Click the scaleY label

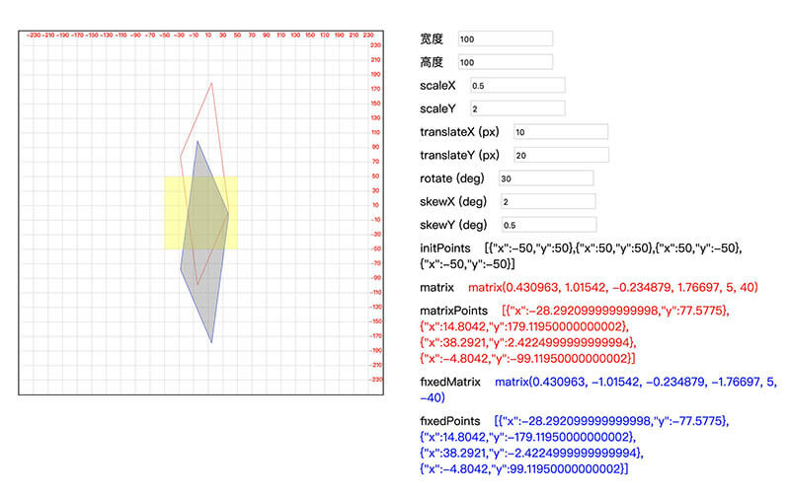pos(437,108)
